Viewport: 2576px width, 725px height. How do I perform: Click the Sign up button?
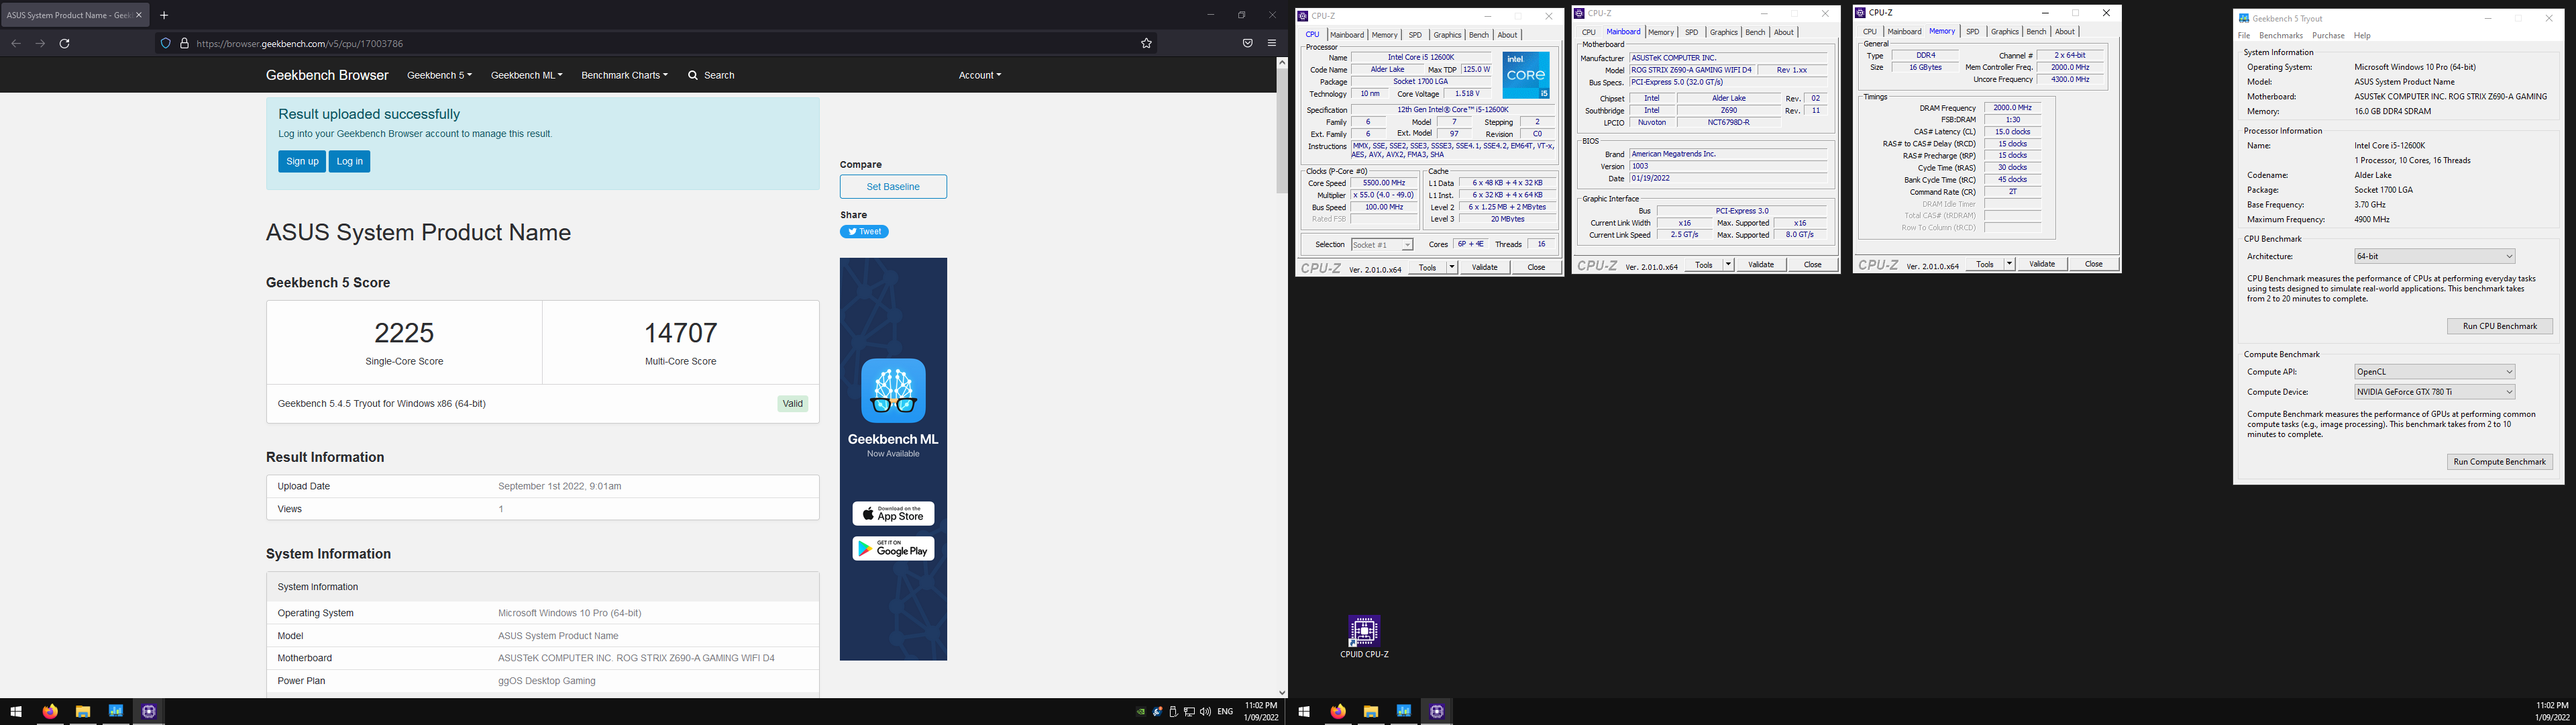pos(302,161)
